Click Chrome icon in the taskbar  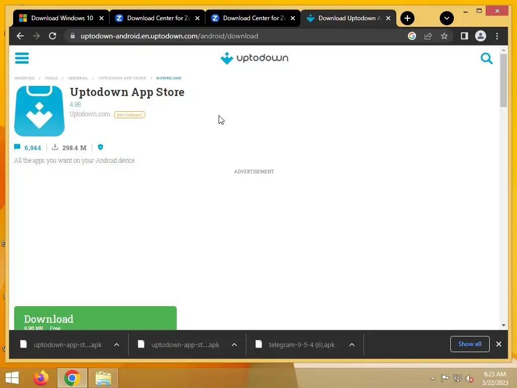pyautogui.click(x=72, y=378)
